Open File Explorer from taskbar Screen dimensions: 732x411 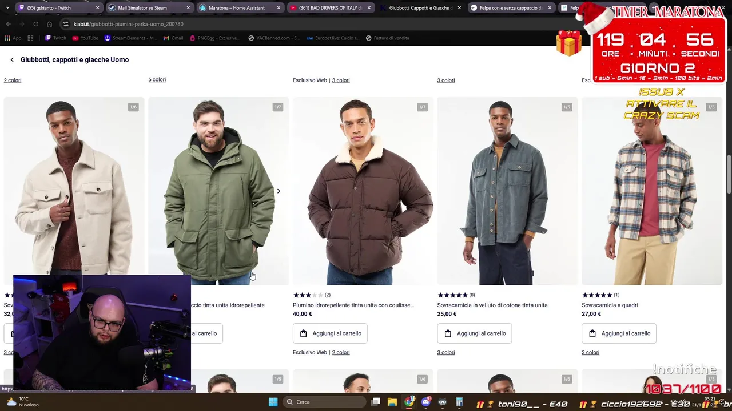pos(392,402)
